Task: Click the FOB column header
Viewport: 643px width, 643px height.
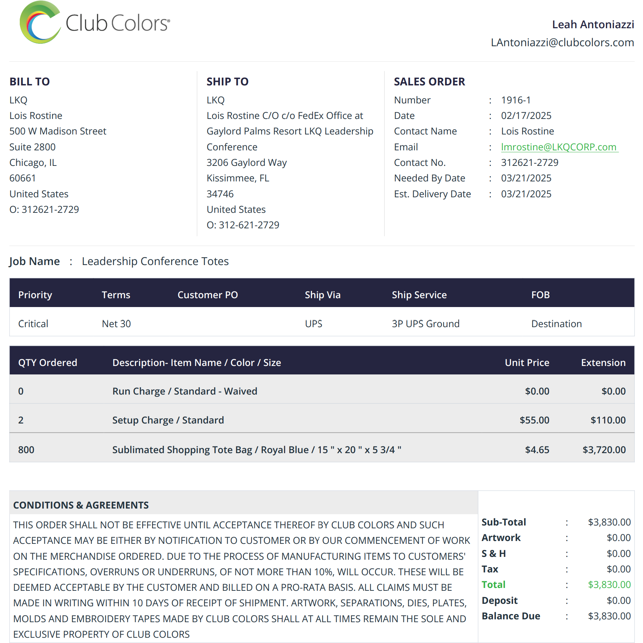Action: (540, 295)
